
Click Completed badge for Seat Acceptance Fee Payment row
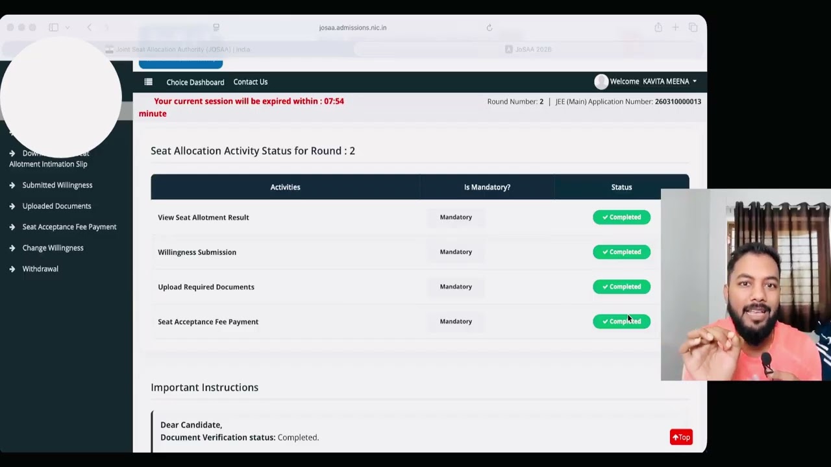pos(621,321)
